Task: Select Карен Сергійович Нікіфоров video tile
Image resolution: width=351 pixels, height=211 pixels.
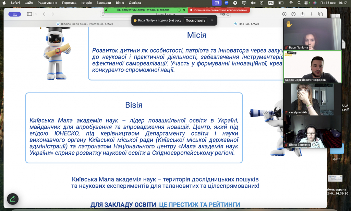Action: (x=313, y=67)
